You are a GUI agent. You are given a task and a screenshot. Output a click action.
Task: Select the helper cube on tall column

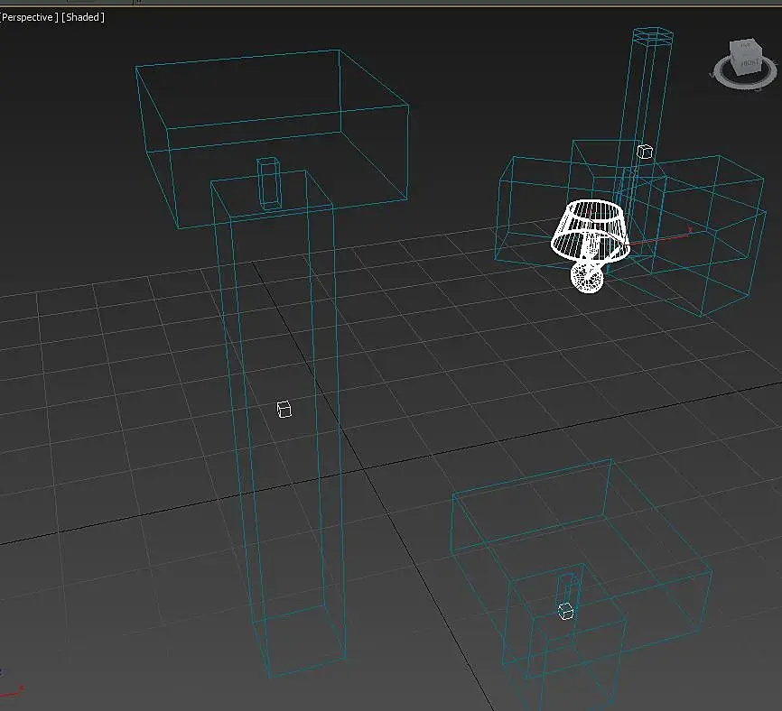(284, 410)
